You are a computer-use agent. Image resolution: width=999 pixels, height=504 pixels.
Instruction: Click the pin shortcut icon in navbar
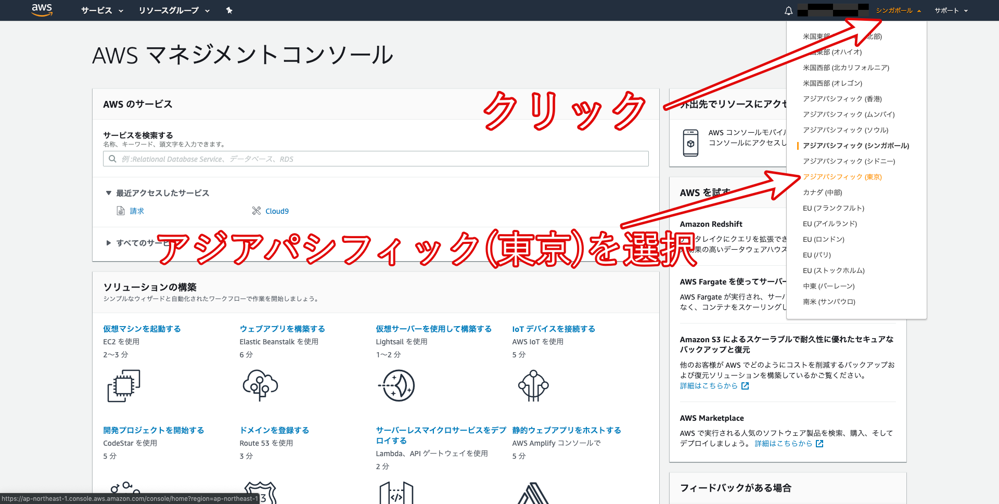229,10
